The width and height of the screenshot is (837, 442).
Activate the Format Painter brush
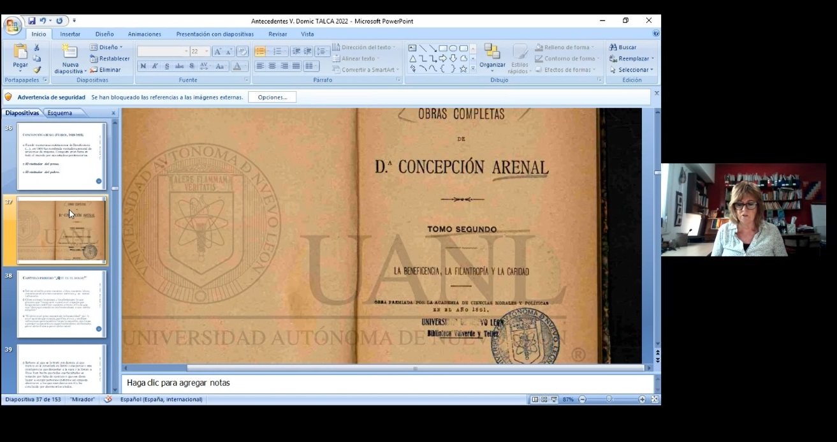pos(37,70)
